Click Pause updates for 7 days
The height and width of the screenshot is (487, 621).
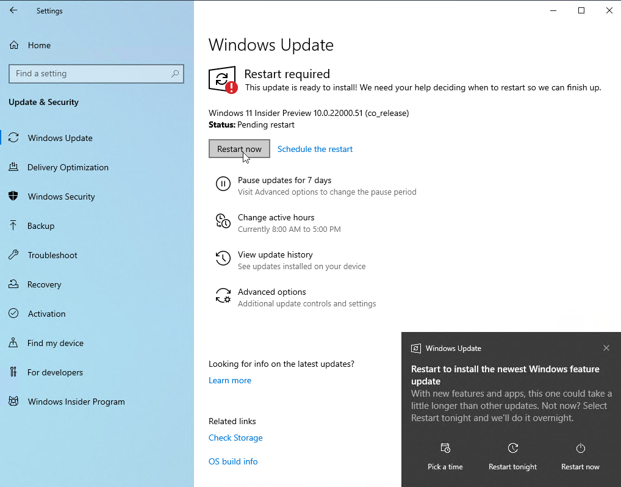coord(284,180)
